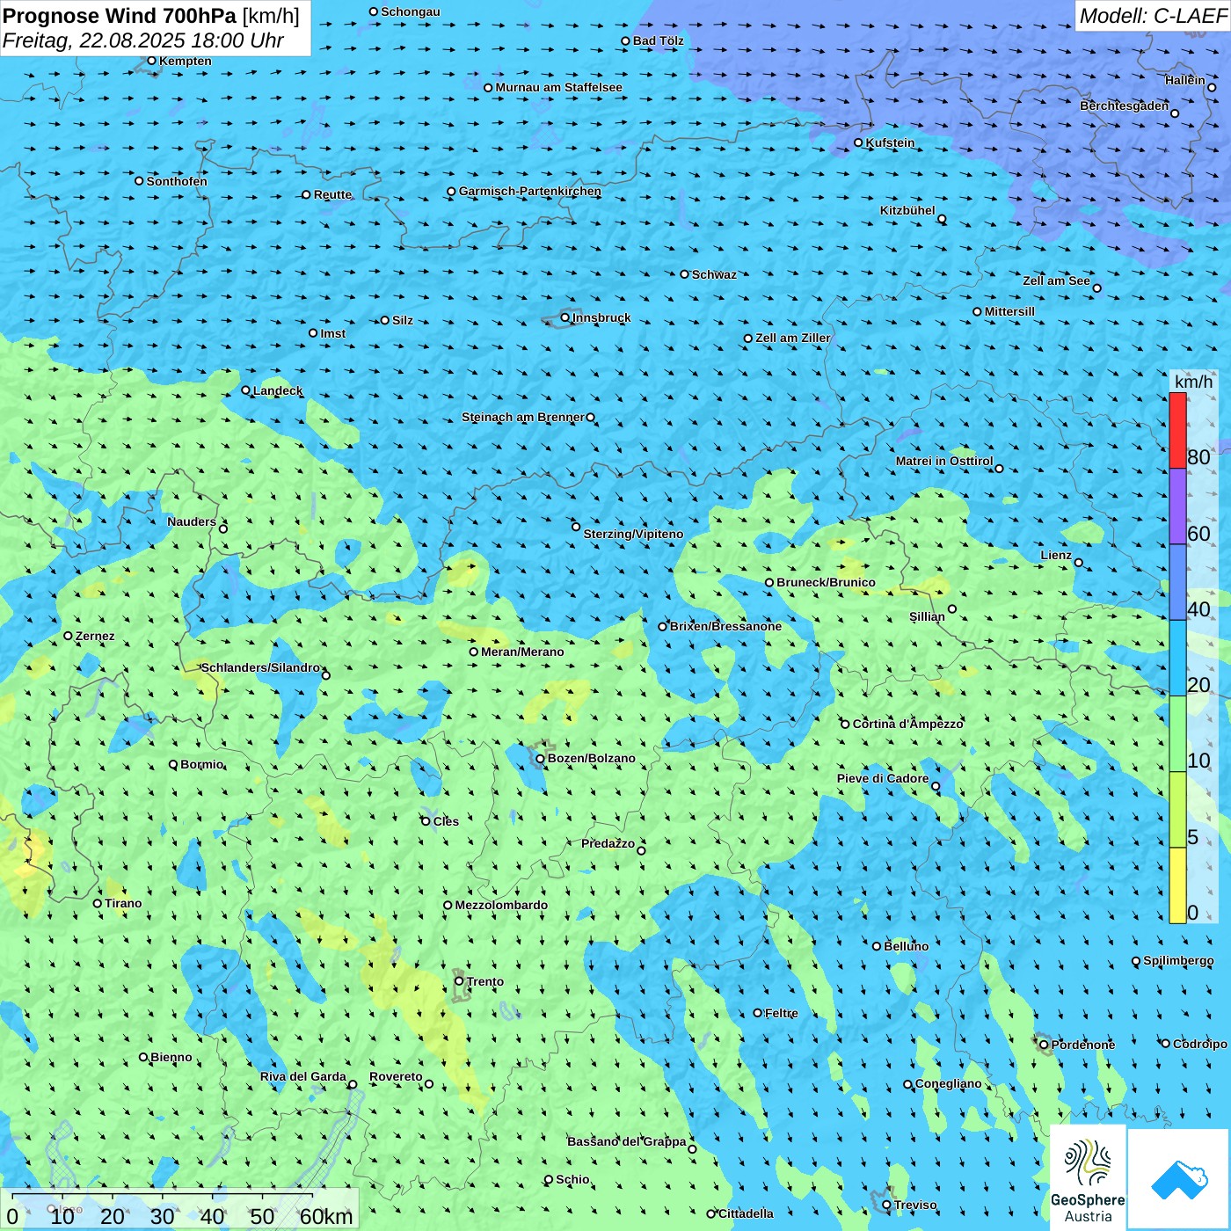This screenshot has height=1231, width=1231.
Task: Select the Belluno city label
Action: 906,946
